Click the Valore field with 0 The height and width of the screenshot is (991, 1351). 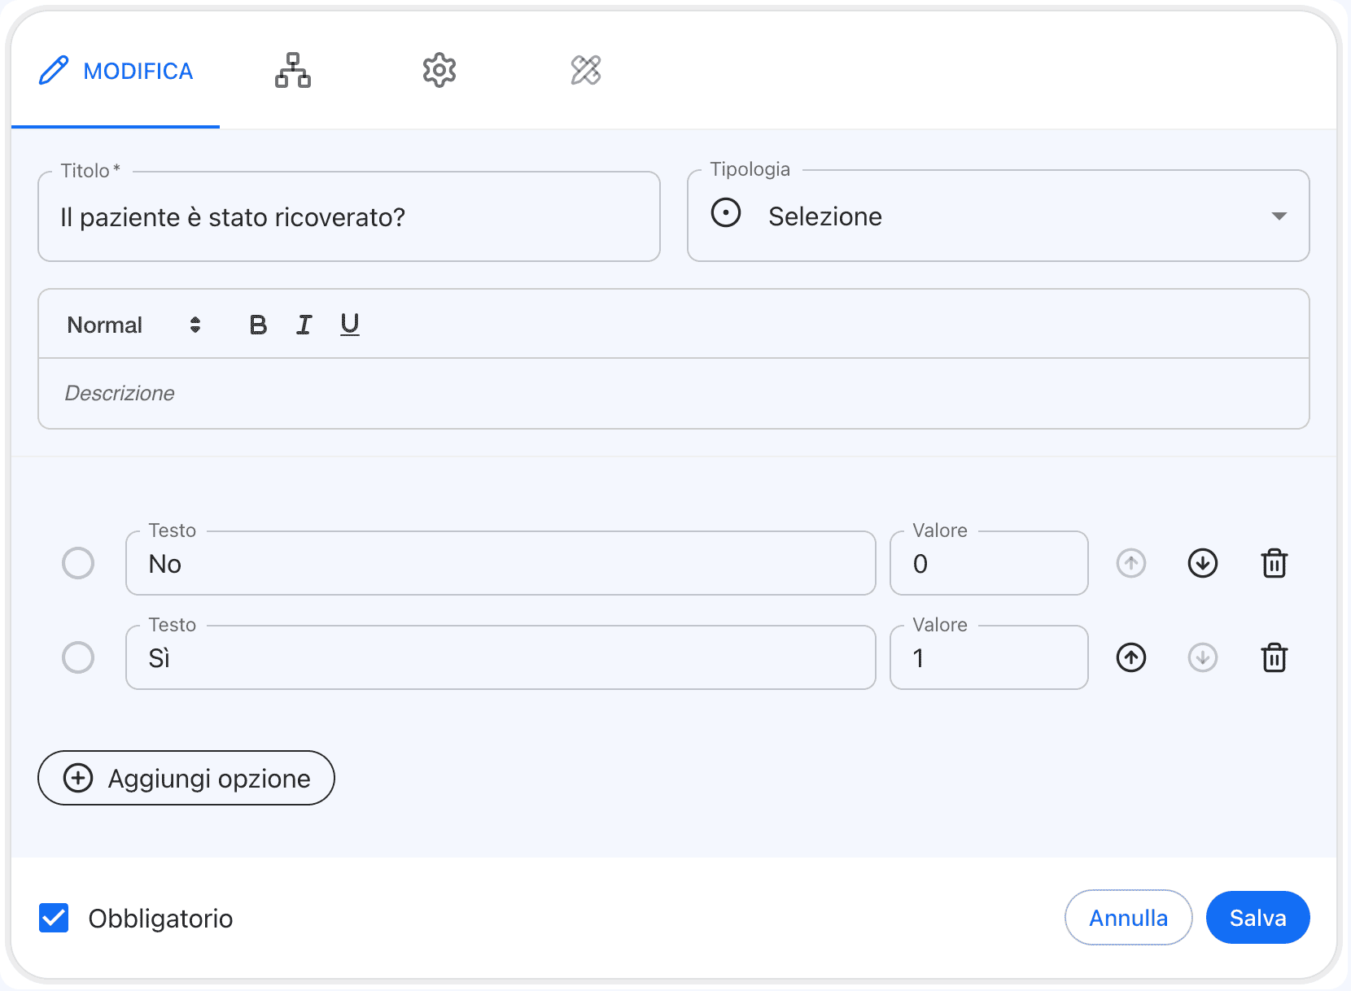pyautogui.click(x=989, y=563)
